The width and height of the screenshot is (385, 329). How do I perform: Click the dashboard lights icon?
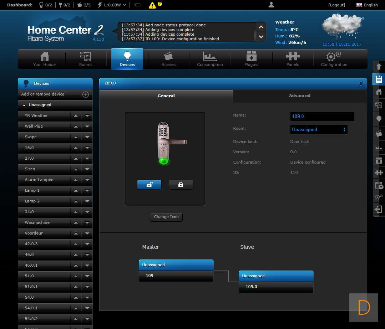click(41, 5)
